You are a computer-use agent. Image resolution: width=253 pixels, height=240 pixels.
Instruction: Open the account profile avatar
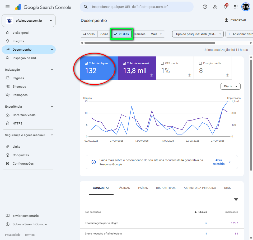point(246,7)
